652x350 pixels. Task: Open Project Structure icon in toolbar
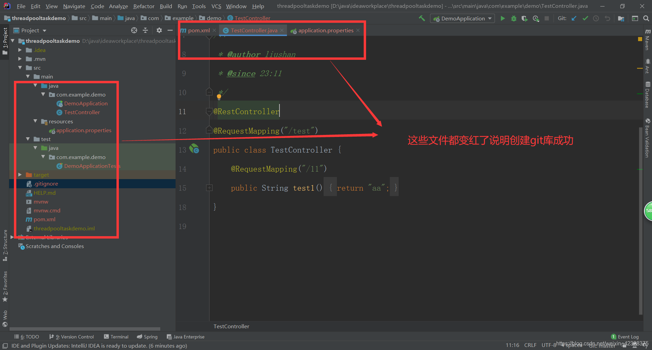tap(621, 18)
